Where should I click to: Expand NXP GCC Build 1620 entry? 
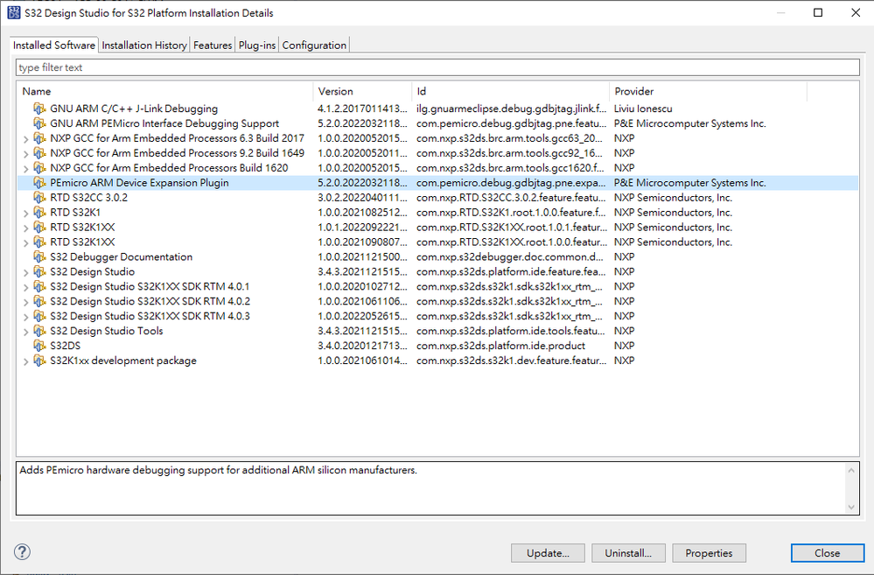point(25,168)
